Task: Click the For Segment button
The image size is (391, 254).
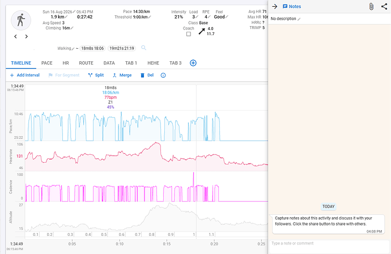Action: pyautogui.click(x=64, y=75)
